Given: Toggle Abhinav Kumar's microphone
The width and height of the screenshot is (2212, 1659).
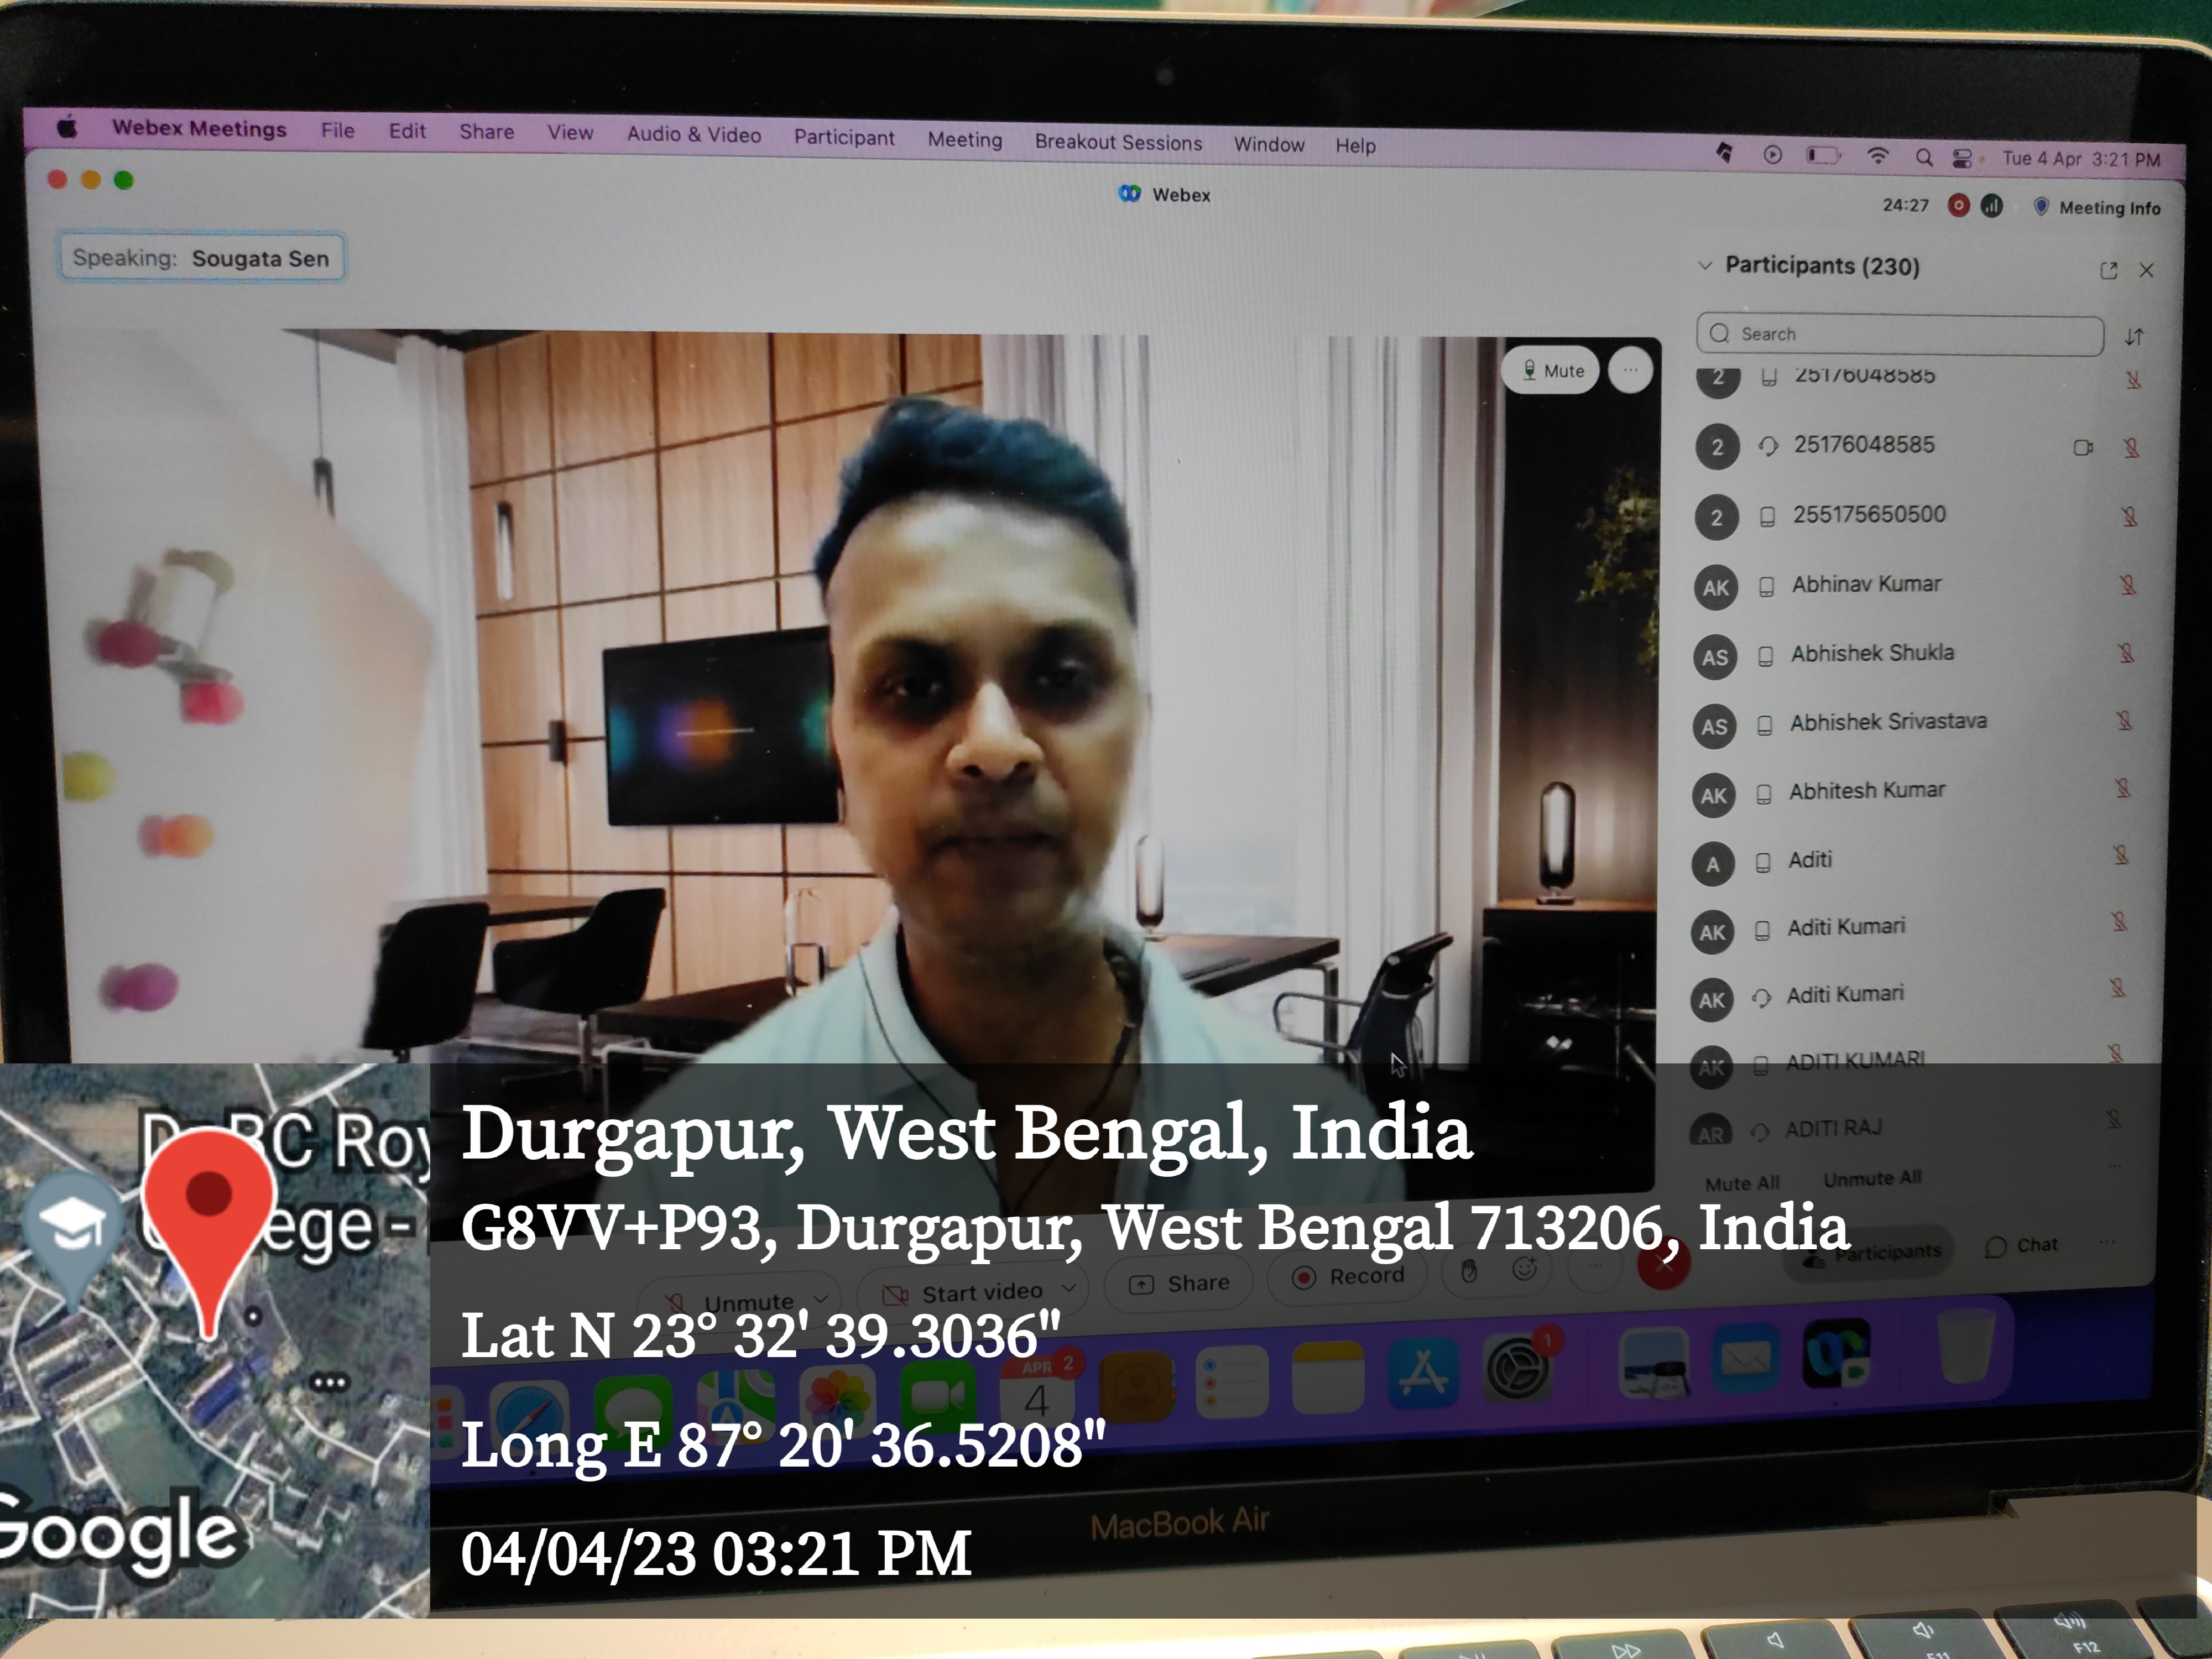Looking at the screenshot, I should coord(2127,585).
